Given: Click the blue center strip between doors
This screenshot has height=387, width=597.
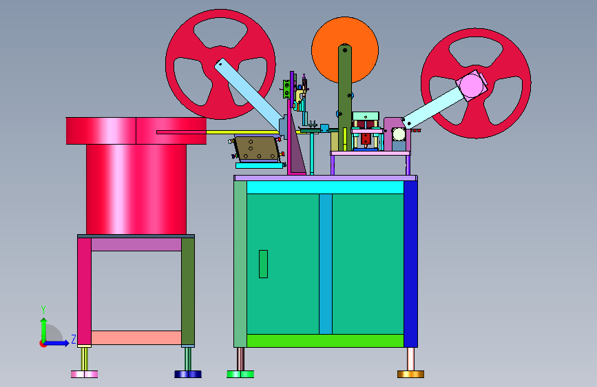Looking at the screenshot, I should coord(326,264).
